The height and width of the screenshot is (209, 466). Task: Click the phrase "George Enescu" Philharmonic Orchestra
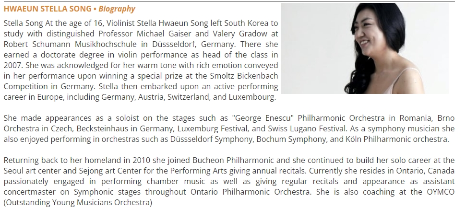pos(308,118)
